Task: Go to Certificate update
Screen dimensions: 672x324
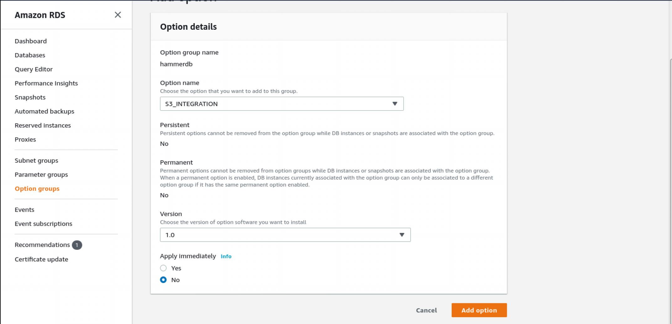Action: pyautogui.click(x=41, y=259)
